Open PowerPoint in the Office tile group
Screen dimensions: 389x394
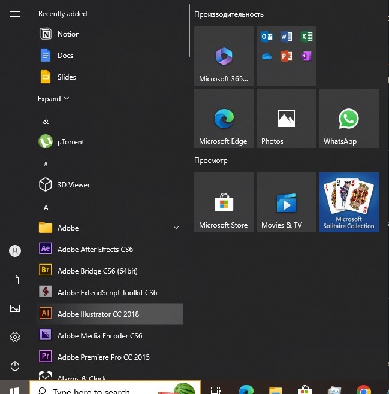tap(287, 56)
